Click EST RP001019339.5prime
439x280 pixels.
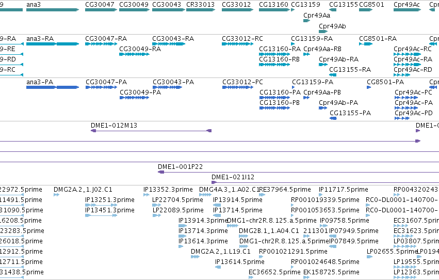[x=292, y=205]
